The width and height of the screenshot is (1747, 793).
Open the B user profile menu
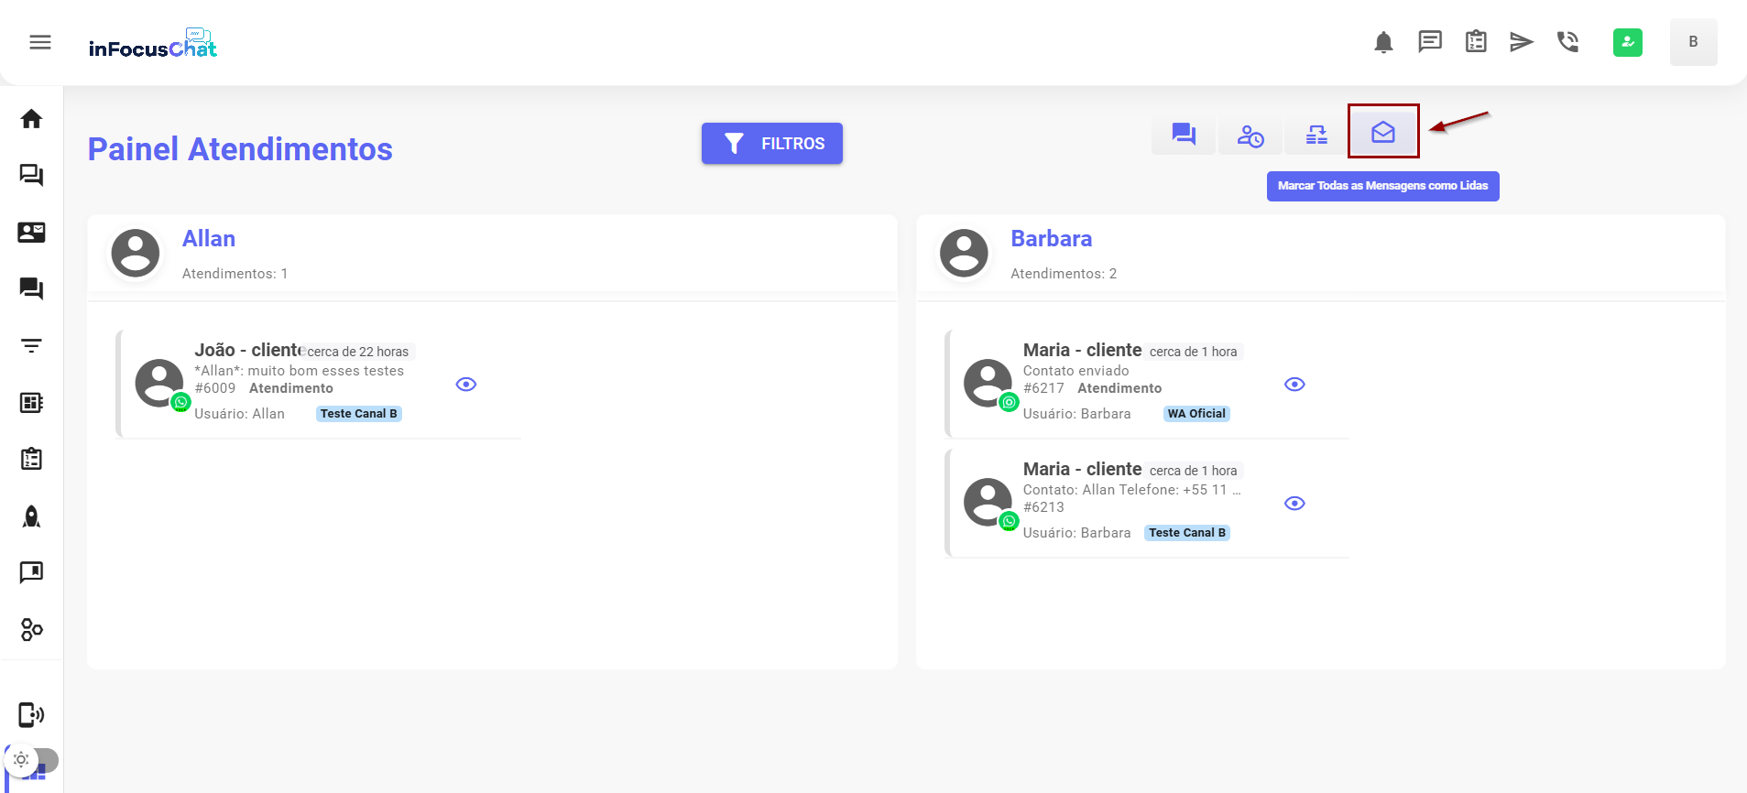point(1692,42)
